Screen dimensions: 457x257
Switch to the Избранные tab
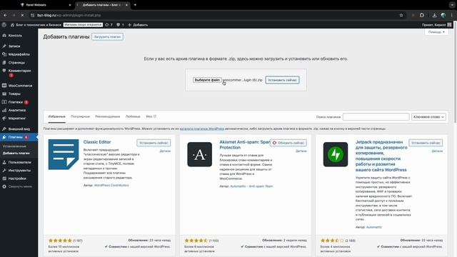[57, 116]
